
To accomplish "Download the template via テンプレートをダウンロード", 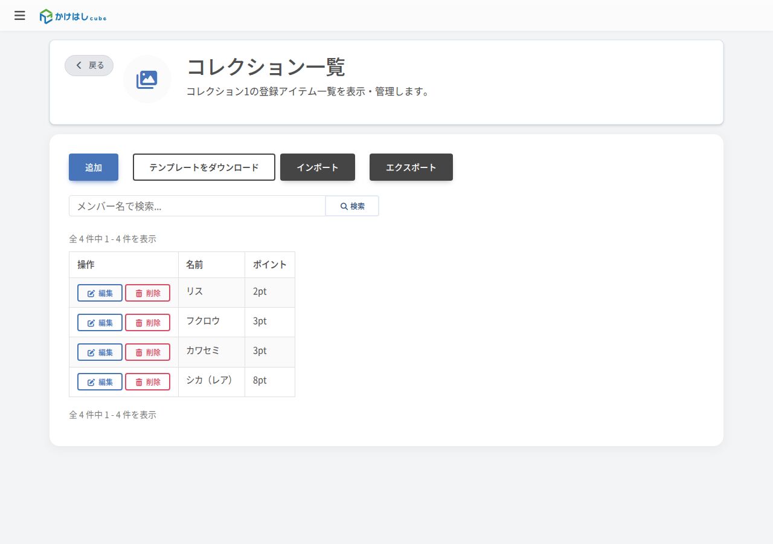I will [x=204, y=167].
